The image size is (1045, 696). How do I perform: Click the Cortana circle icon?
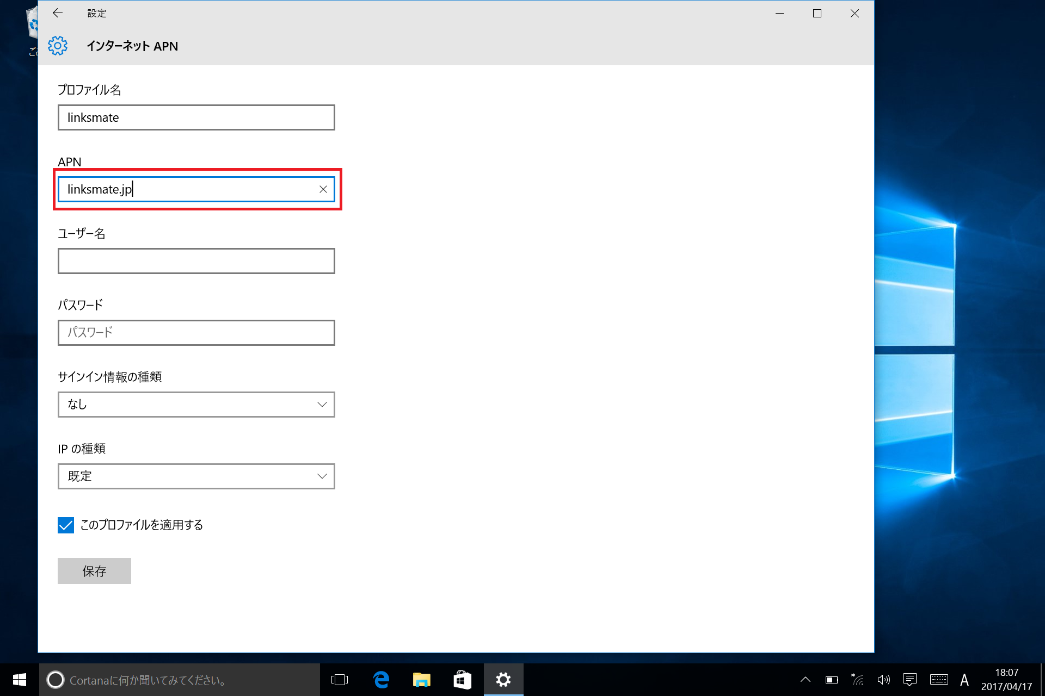[55, 680]
